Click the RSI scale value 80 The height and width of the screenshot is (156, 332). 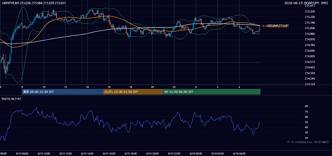[307, 106]
